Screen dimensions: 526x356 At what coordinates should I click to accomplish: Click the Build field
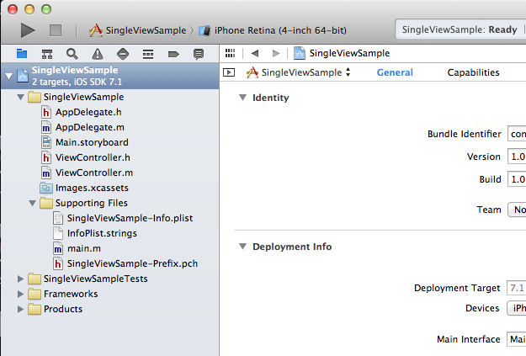click(x=517, y=179)
